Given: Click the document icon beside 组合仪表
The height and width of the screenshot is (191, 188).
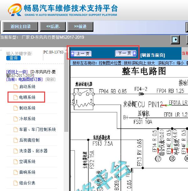Looking at the screenshot, I should tap(16, 183).
